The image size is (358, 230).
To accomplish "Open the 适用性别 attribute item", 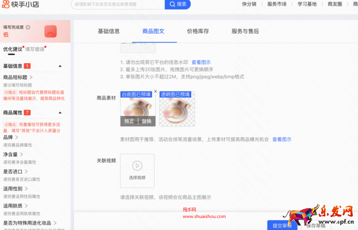I will [15, 188].
